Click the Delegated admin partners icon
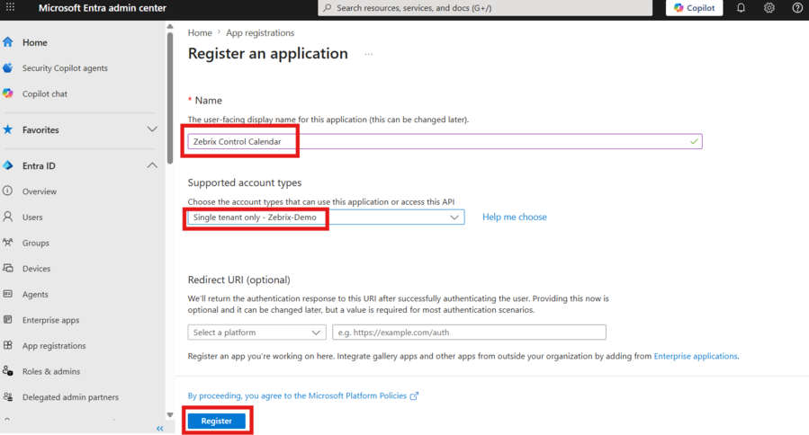 pos(8,397)
